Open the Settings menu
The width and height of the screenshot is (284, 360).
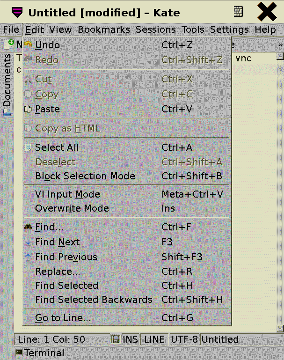[x=229, y=29]
